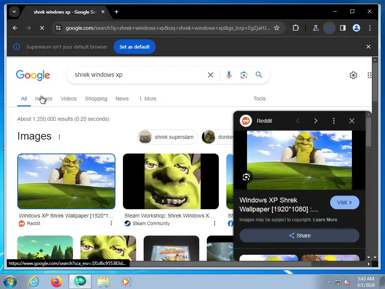Screen dimensions: 385x289
Task: Dismiss the default browser infobar
Action: point(368,47)
